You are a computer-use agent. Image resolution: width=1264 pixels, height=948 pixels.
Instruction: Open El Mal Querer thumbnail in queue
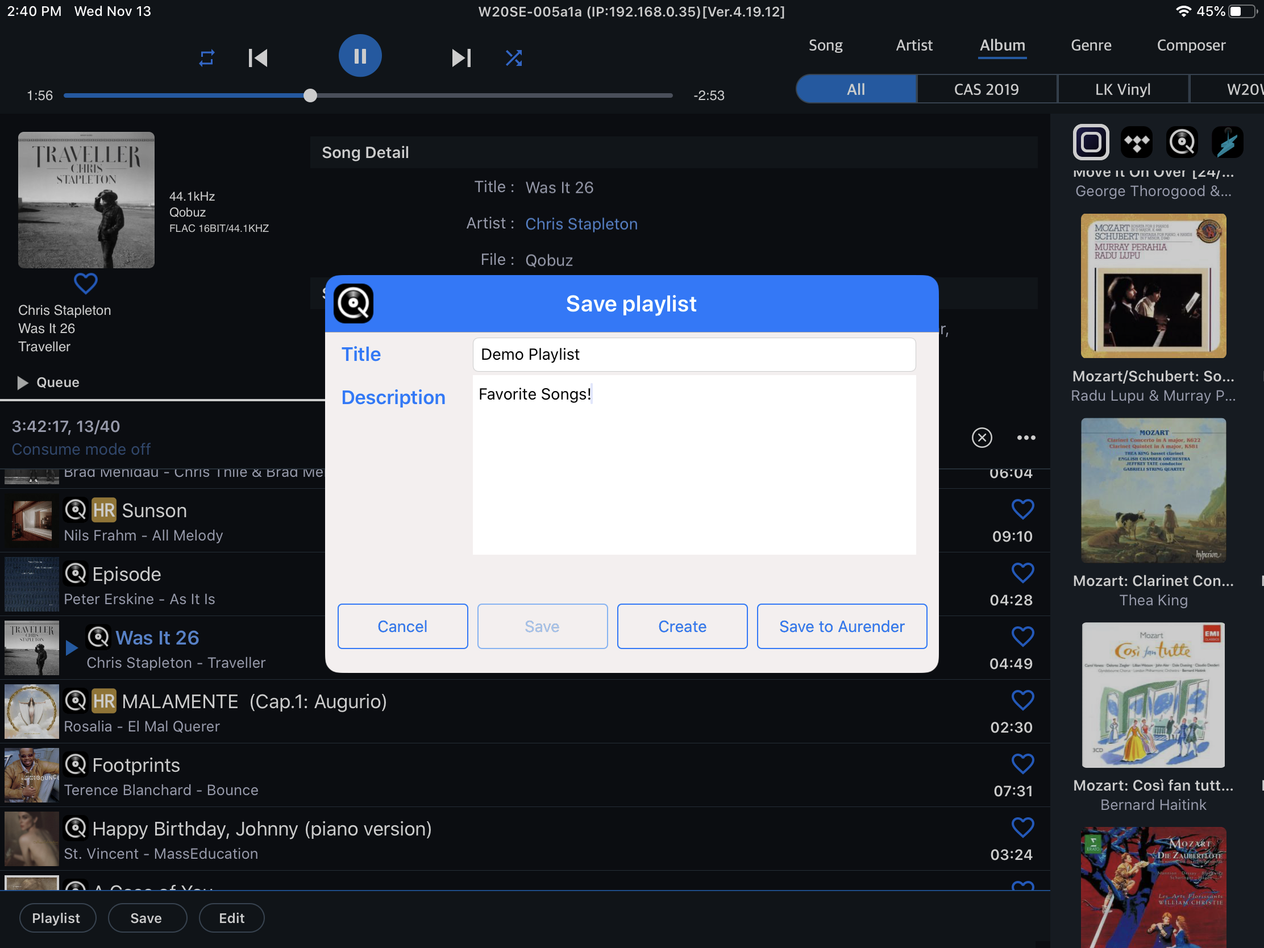click(x=32, y=712)
